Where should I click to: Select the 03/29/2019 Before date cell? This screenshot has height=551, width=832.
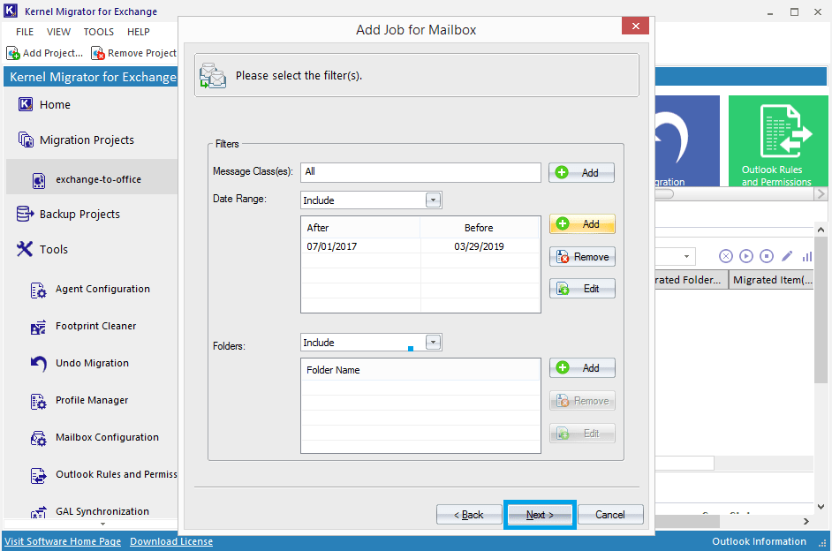(479, 246)
